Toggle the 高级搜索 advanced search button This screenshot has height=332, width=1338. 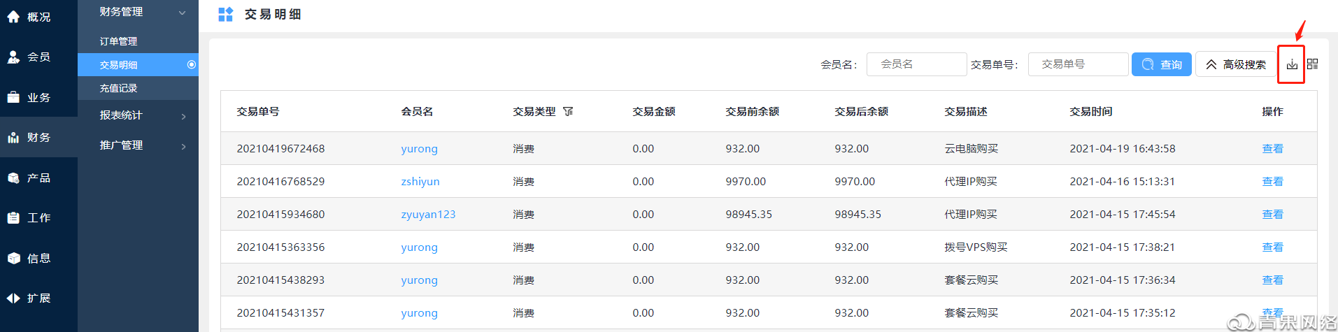coord(1236,64)
